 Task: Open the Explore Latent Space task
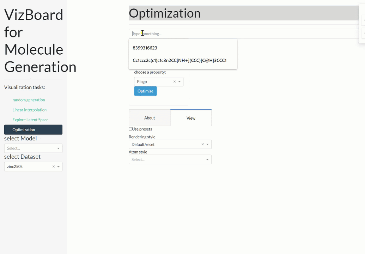pos(30,120)
